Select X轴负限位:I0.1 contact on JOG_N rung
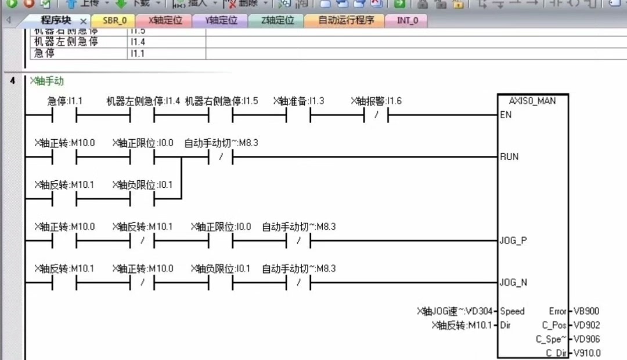 pyautogui.click(x=221, y=283)
